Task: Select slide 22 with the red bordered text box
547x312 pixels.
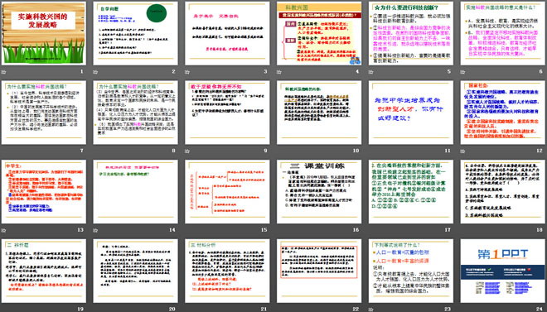Action: point(319,271)
